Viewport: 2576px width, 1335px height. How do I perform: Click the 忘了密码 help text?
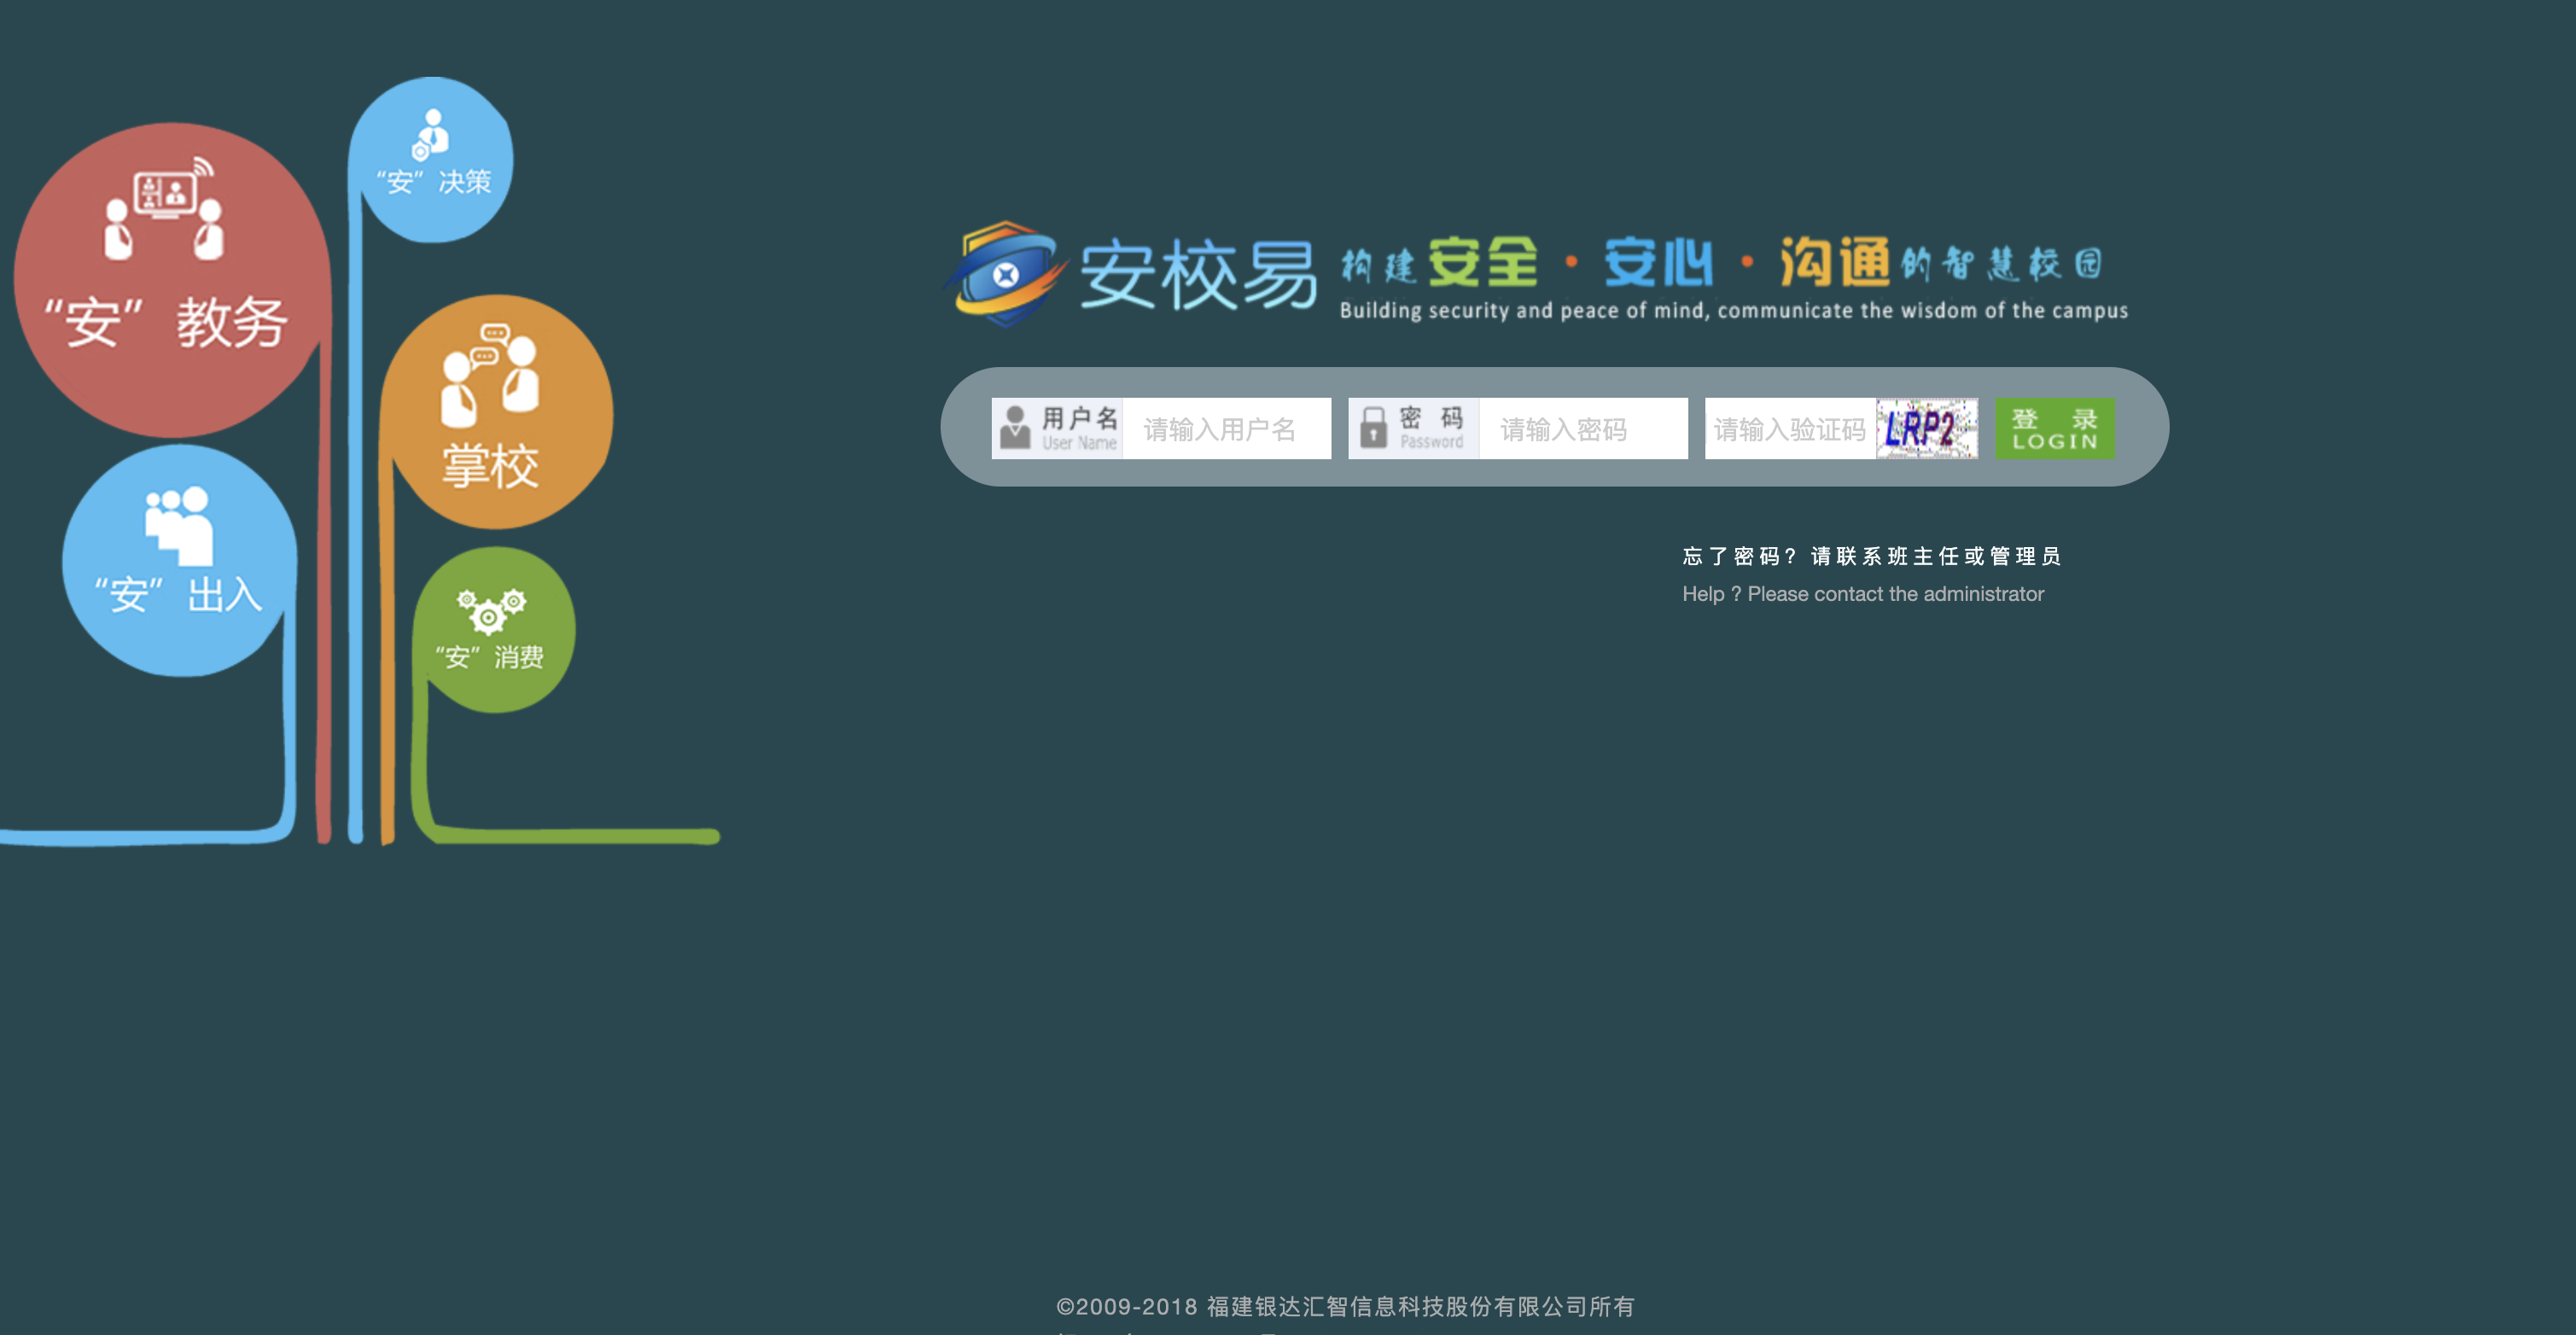coord(1871,556)
